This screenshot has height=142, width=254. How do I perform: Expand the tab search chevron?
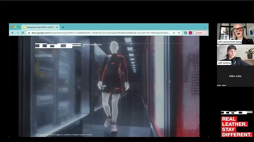point(205,27)
